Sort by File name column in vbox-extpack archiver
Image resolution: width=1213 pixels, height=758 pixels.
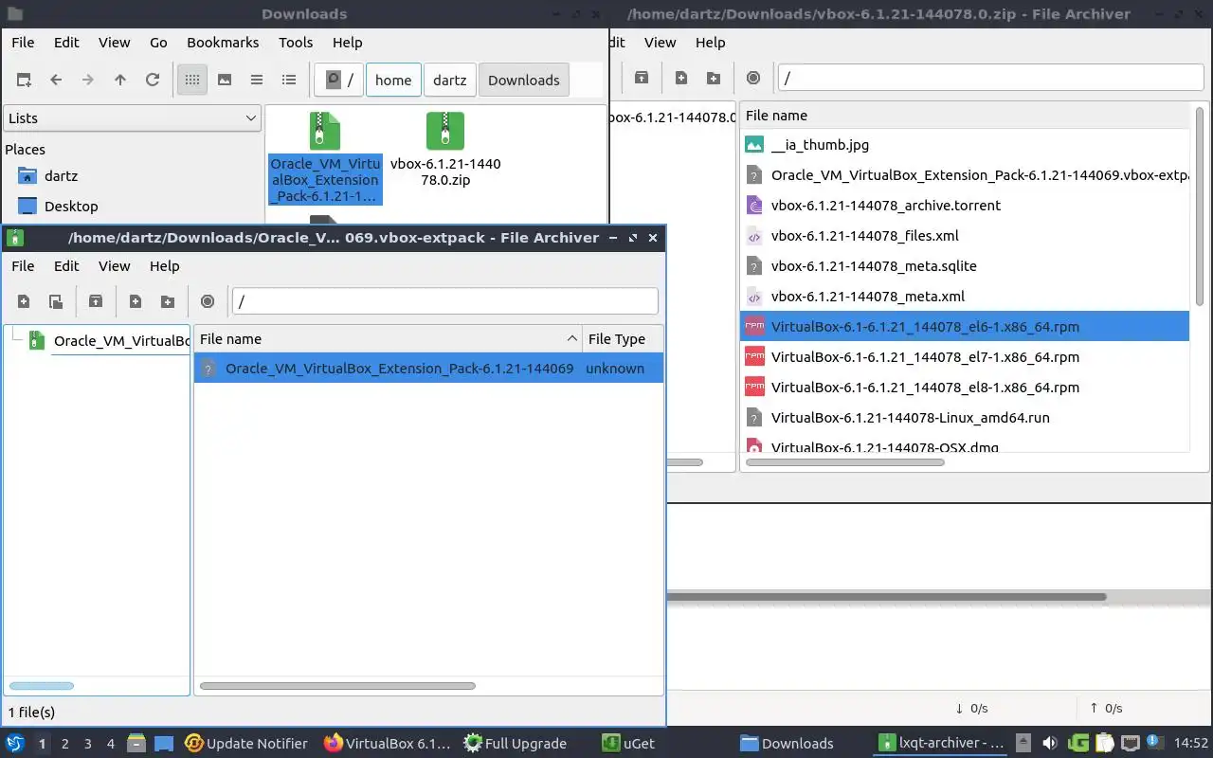coord(389,339)
